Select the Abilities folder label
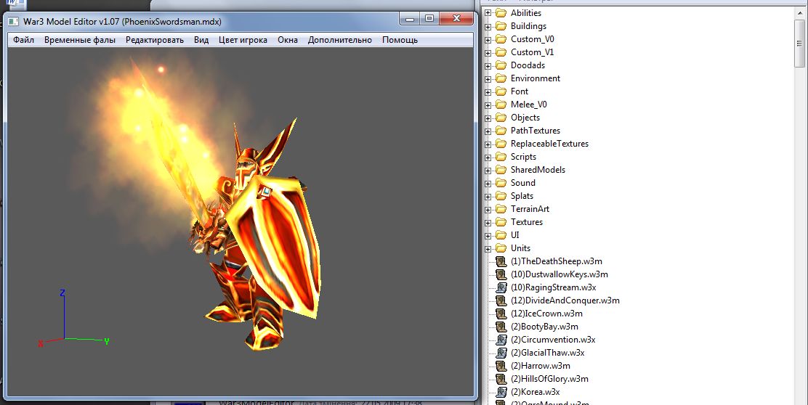The image size is (808, 405). [525, 13]
